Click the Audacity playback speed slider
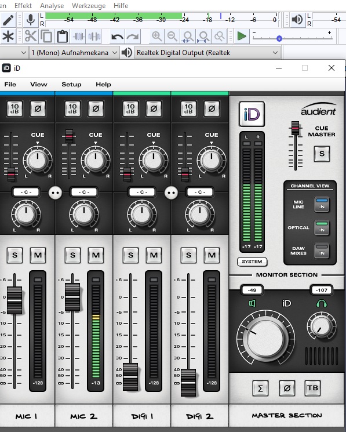This screenshot has height=432, width=346. 292,39
